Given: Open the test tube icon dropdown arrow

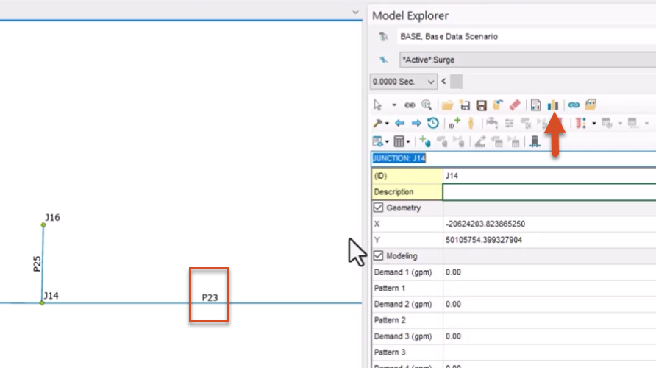Looking at the screenshot, I should 593,124.
